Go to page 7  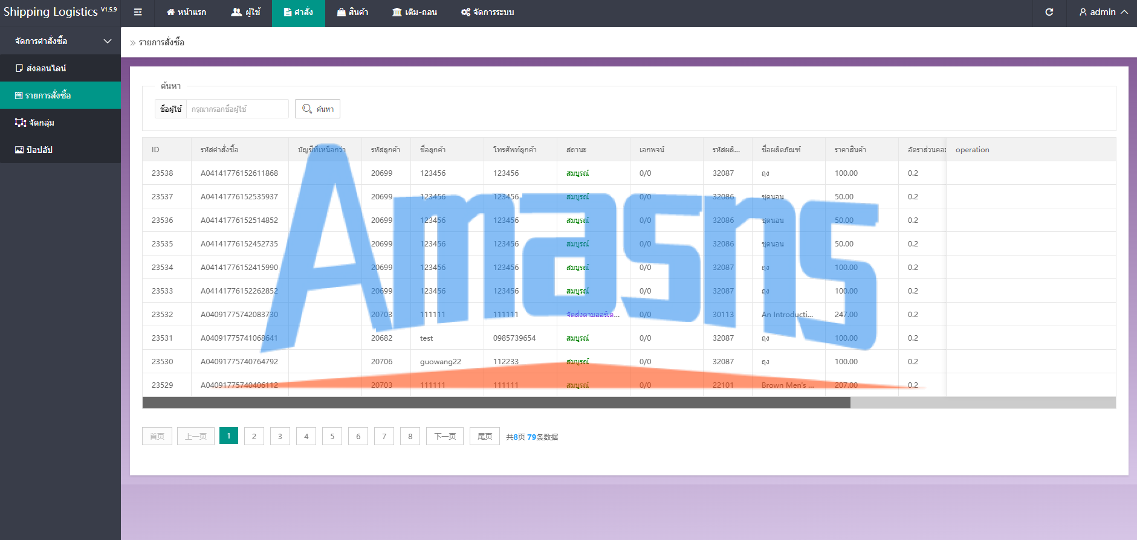tap(384, 436)
